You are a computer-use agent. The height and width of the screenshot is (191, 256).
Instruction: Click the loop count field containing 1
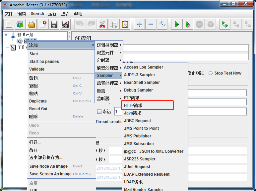pos(118,111)
